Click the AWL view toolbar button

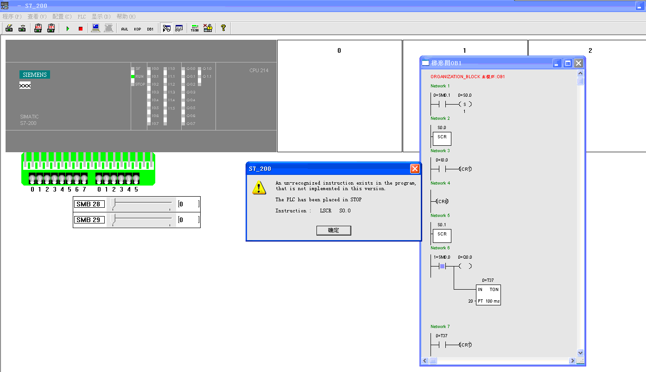[x=125, y=29]
